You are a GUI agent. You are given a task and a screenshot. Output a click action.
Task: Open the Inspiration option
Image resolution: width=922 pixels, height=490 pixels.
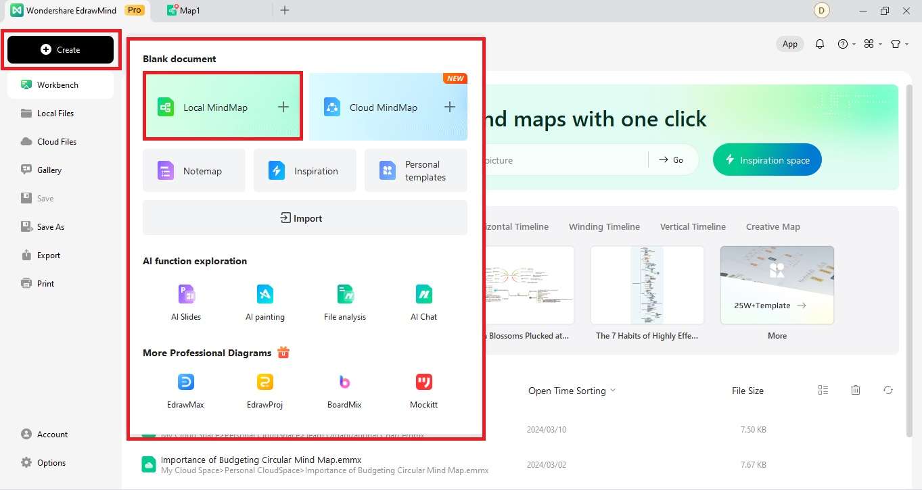coord(304,171)
